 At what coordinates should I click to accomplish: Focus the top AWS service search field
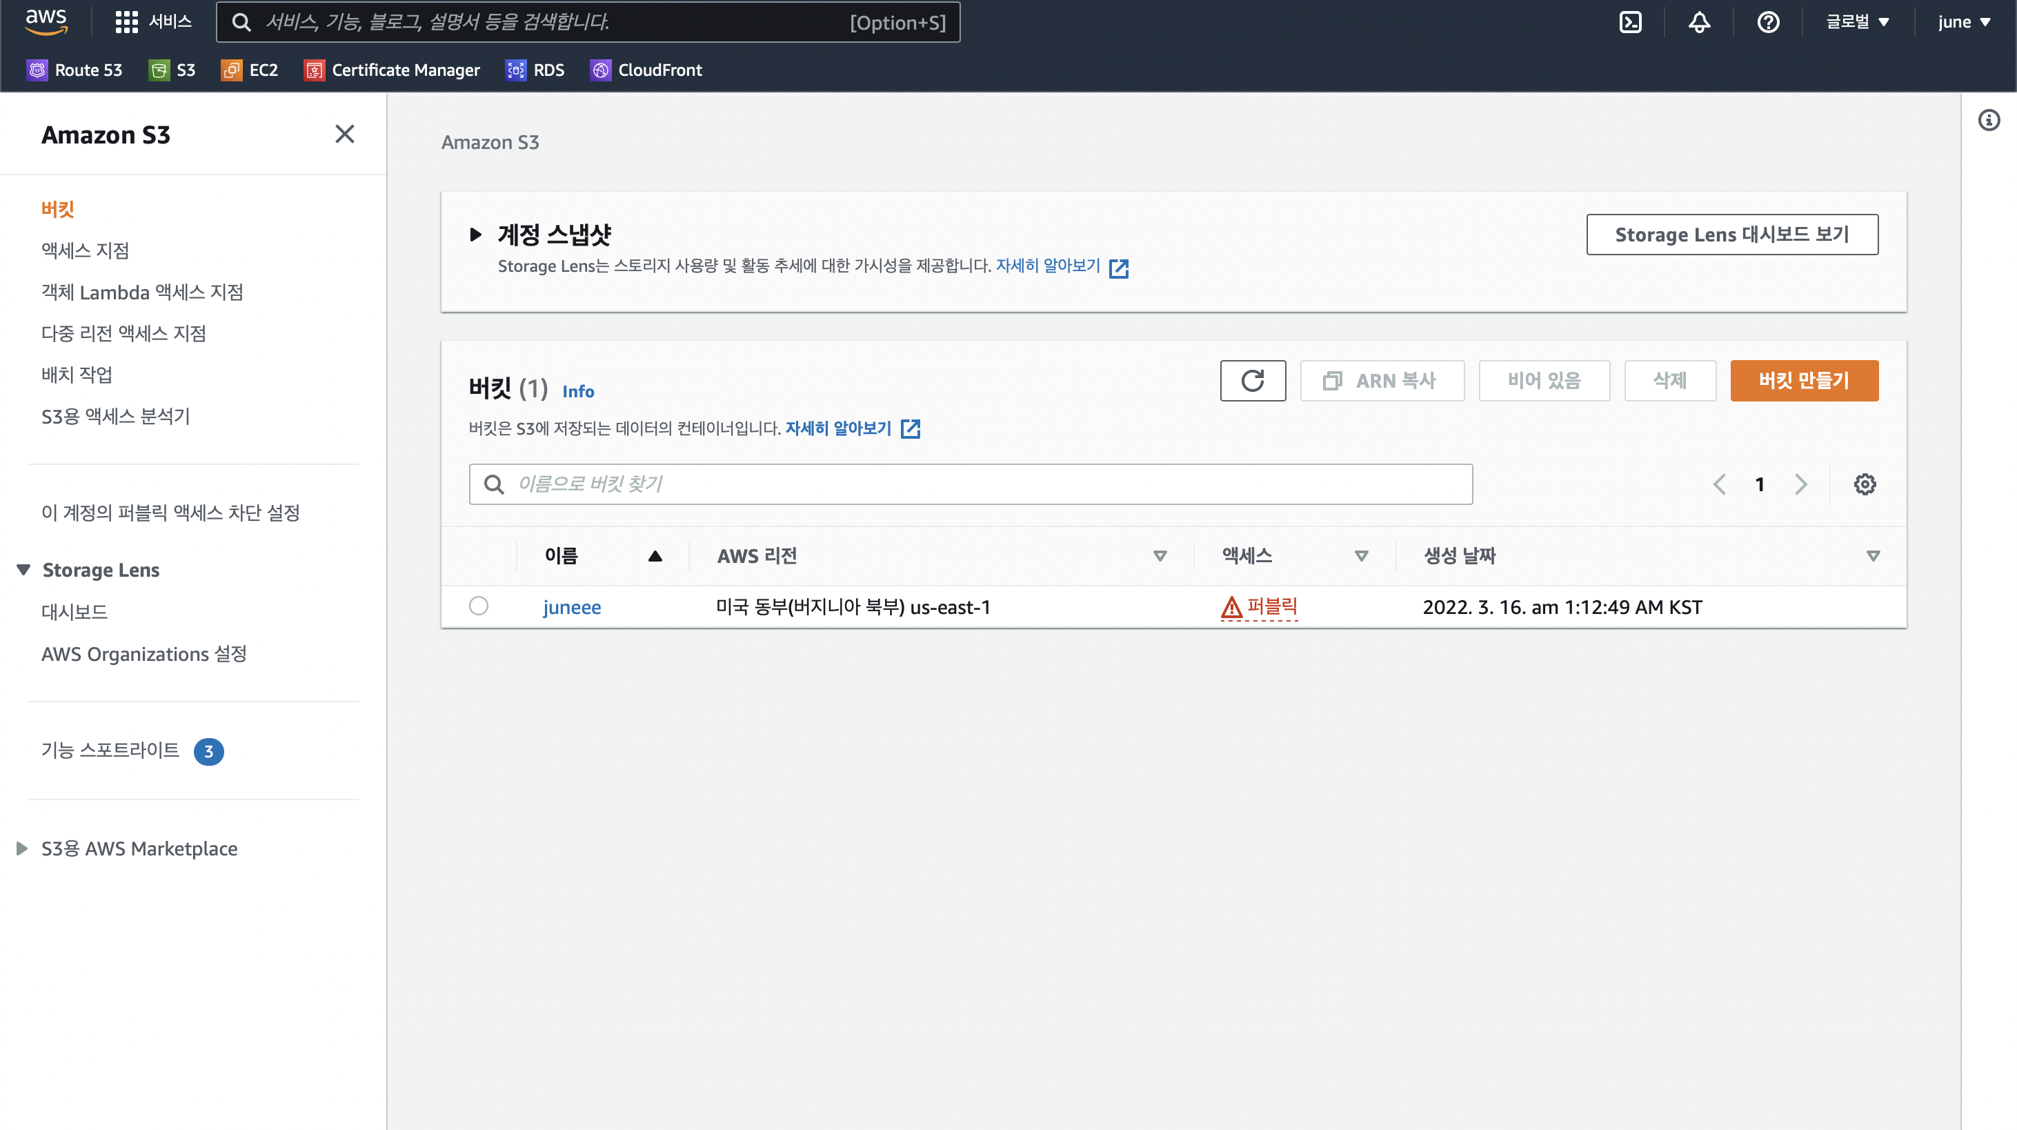[x=588, y=22]
